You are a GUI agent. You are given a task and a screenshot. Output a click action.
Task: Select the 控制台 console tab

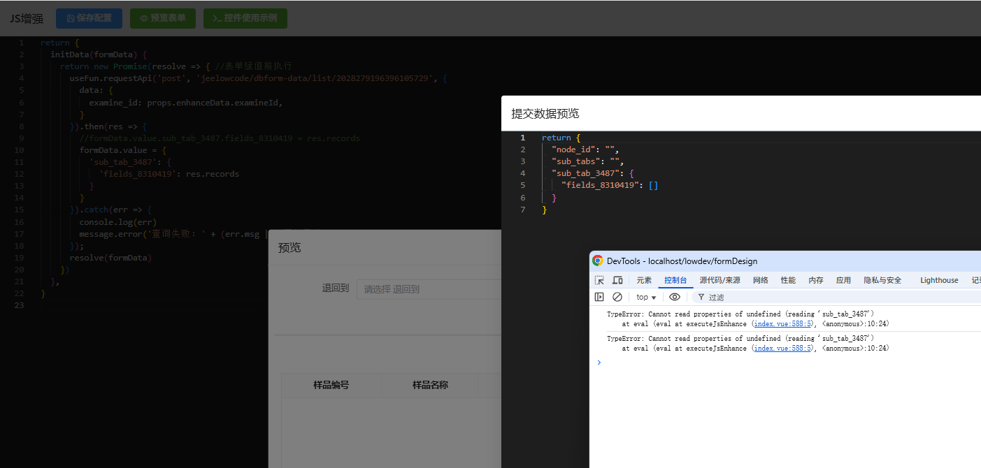click(675, 280)
